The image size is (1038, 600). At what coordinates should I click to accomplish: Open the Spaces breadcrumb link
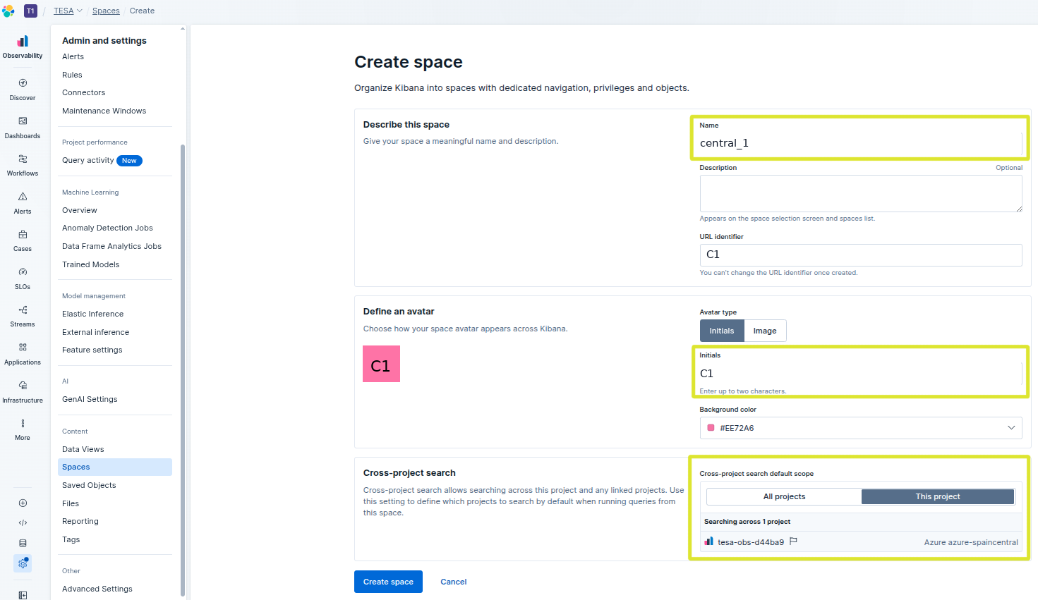pyautogui.click(x=106, y=11)
